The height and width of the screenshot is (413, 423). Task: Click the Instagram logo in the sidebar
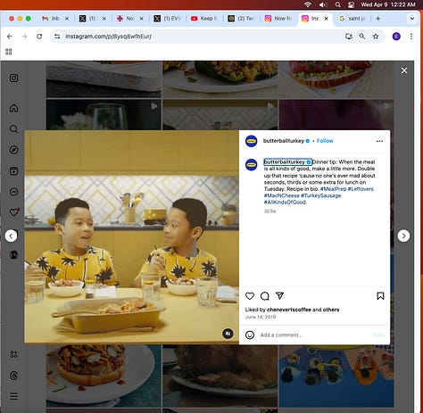pos(13,78)
